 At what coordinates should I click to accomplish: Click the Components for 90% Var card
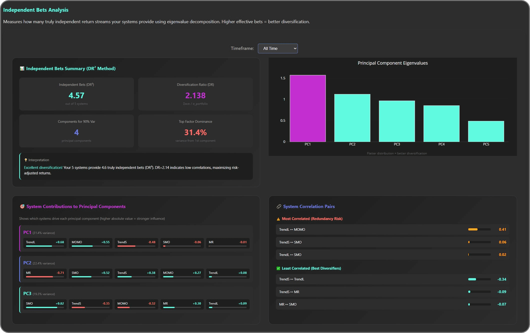(76, 131)
